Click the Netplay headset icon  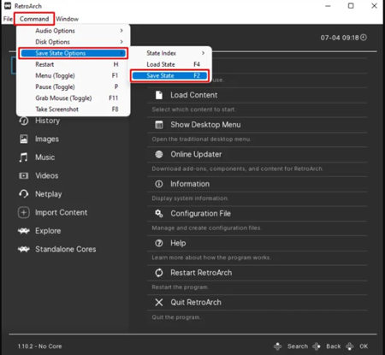coord(24,194)
